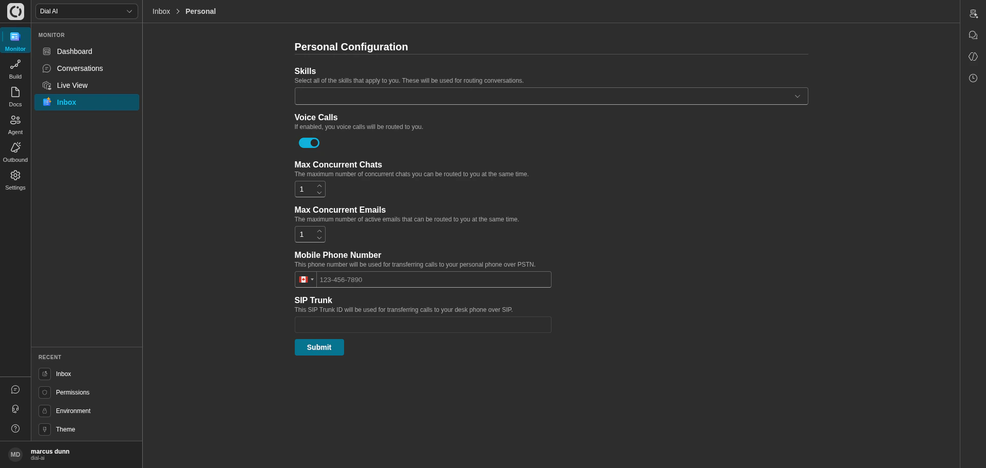Click the marcus dunn user name
This screenshot has width=986, height=468.
[50, 452]
